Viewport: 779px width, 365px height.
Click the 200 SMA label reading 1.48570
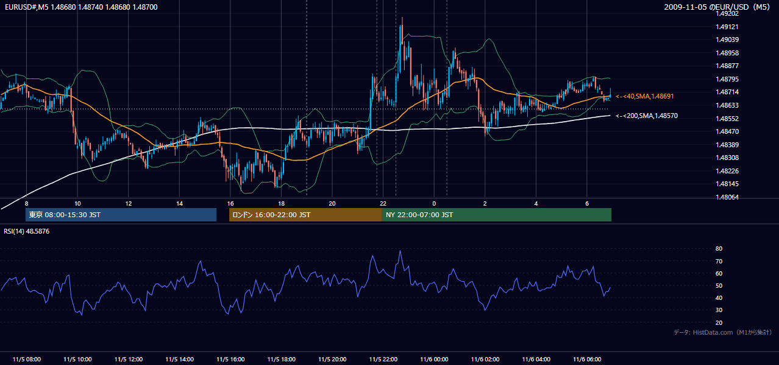coord(647,116)
